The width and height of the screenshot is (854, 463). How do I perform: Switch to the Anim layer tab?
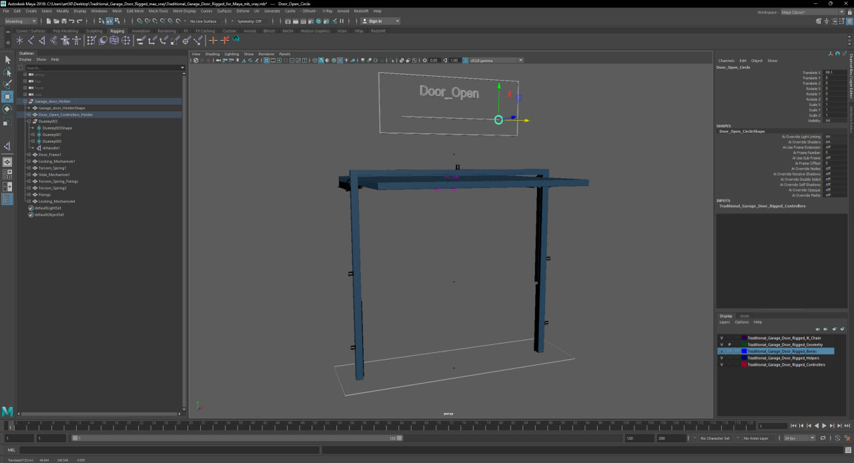tap(745, 316)
